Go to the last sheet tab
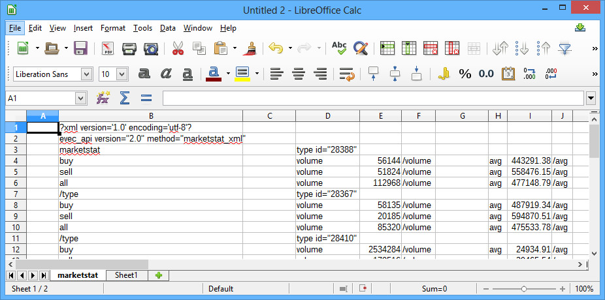Screen dimensions: 605x300 click(44, 275)
